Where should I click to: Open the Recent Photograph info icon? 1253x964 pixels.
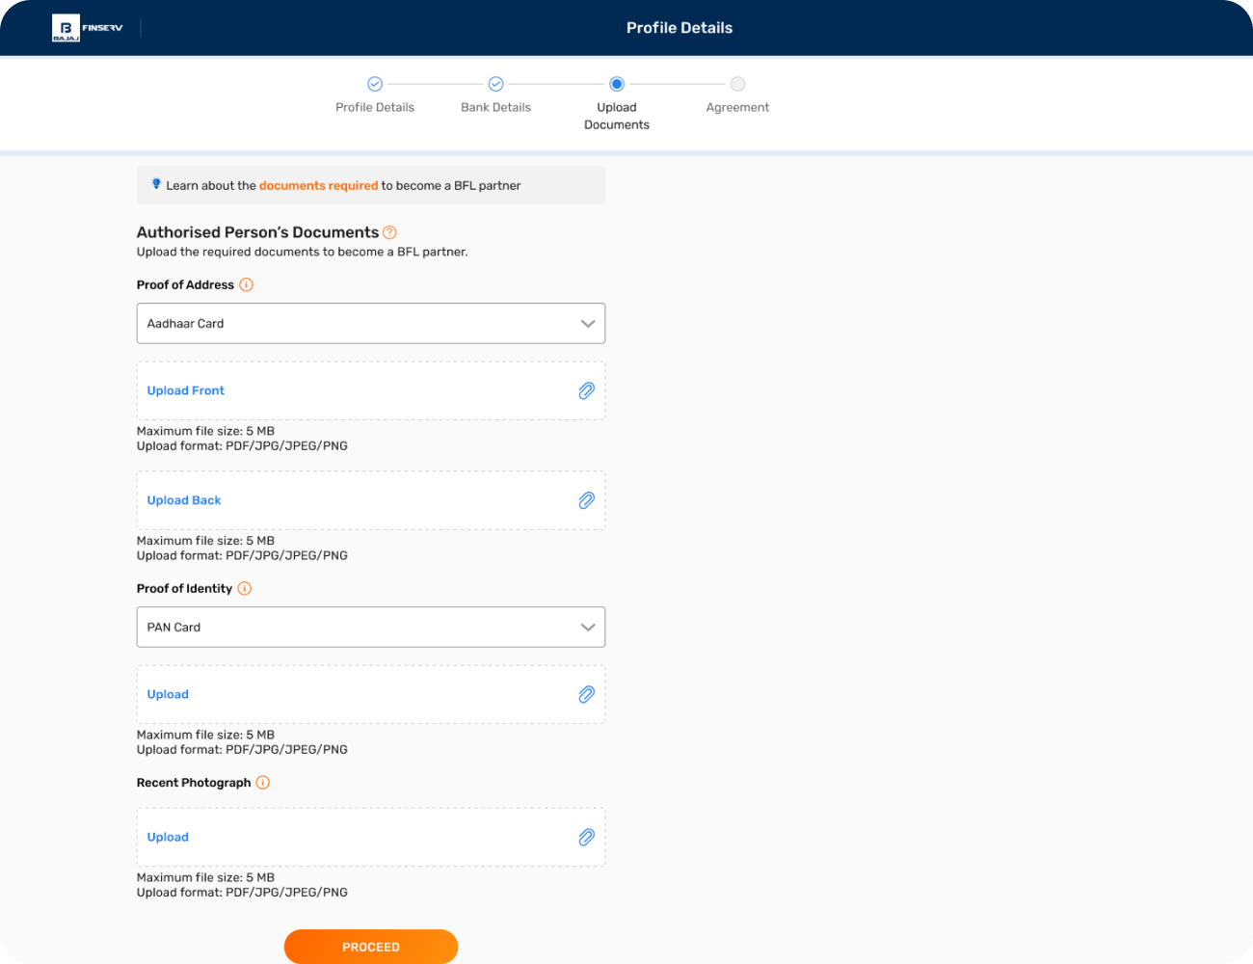pyautogui.click(x=263, y=783)
